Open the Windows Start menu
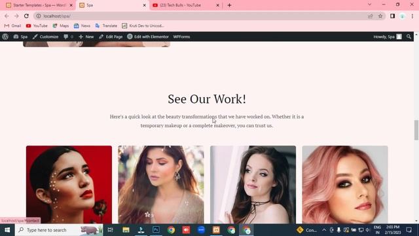This screenshot has width=419, height=236. (7, 230)
